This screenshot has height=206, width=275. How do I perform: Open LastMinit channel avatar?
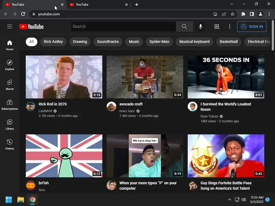tap(31, 106)
